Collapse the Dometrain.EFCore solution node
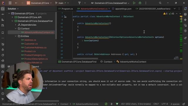Screen dimensions: 188x106 click(x=9, y=14)
